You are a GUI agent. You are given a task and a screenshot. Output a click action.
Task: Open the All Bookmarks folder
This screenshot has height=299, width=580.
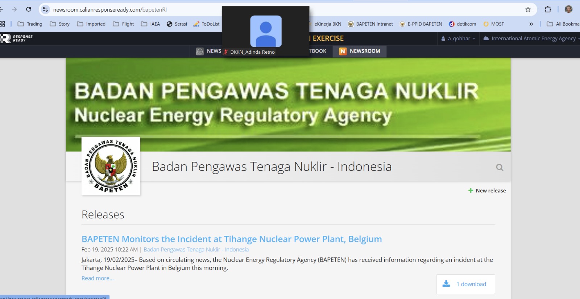point(563,24)
